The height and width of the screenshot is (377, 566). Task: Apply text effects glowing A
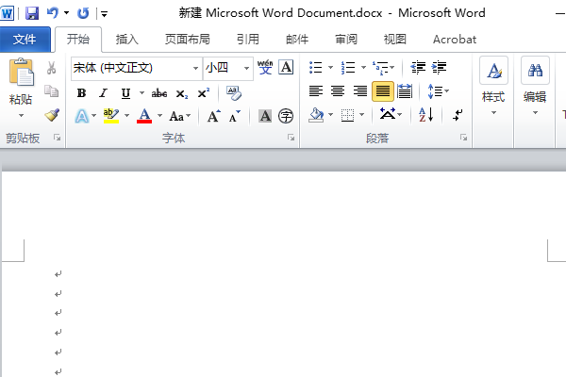[x=82, y=116]
